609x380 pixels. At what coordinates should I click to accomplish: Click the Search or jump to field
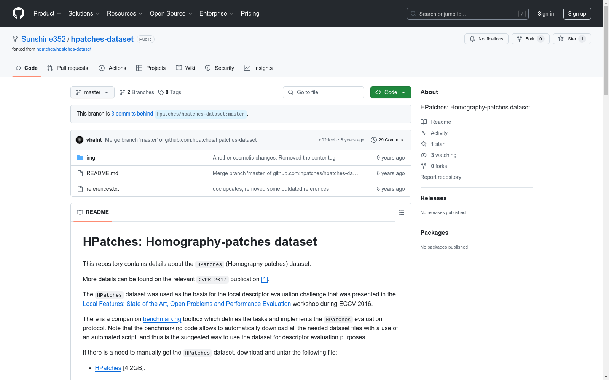[x=468, y=14]
